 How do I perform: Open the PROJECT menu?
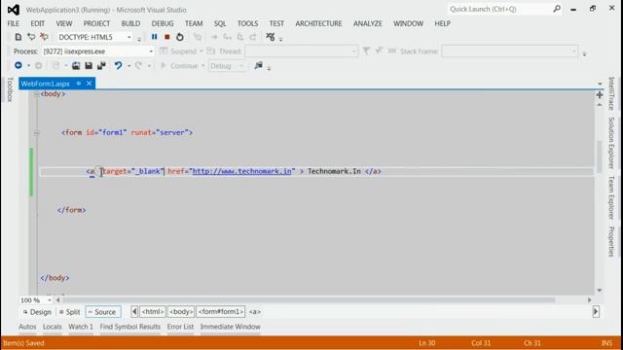click(96, 23)
